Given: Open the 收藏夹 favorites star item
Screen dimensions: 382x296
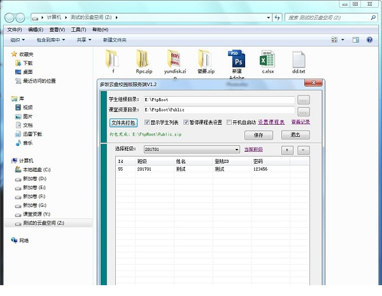Looking at the screenshot, I should tap(22, 54).
